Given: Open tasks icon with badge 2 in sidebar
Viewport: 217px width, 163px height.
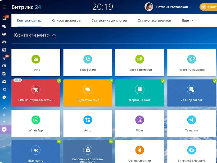Looking at the screenshot, I should (x=4, y=18).
